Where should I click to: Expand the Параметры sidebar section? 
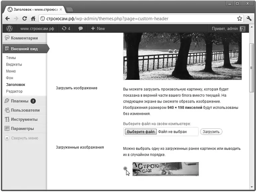click(22, 129)
